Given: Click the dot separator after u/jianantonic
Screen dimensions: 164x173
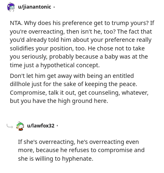Looking at the screenshot, I should click(54, 7).
